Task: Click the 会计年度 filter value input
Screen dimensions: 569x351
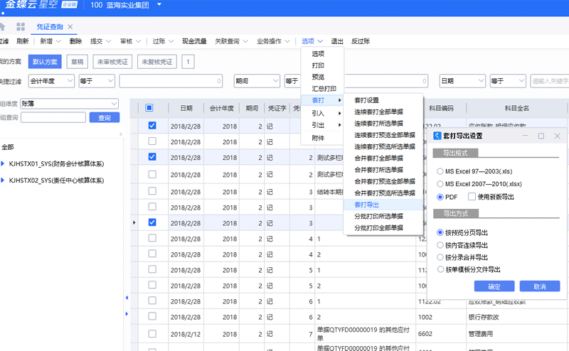Action: point(171,81)
